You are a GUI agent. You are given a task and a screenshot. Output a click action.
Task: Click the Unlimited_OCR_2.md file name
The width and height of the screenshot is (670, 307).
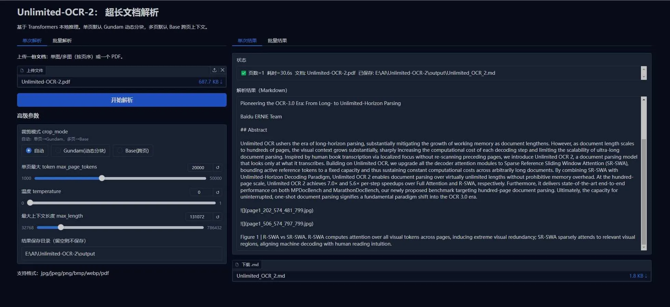pyautogui.click(x=261, y=276)
